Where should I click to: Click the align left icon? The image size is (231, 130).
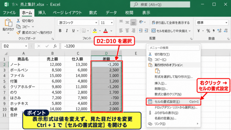point(121,31)
